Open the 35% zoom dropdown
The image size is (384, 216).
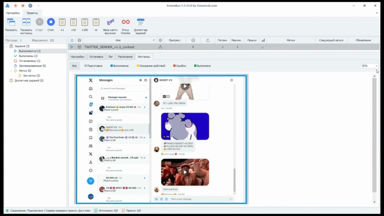376,66
